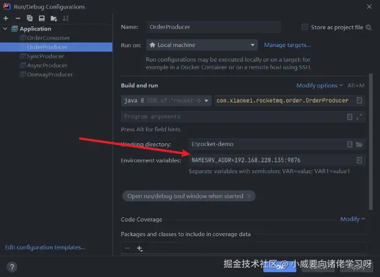Click the settings panel vertical scrollbar
The image size is (380, 277).
coord(371,142)
